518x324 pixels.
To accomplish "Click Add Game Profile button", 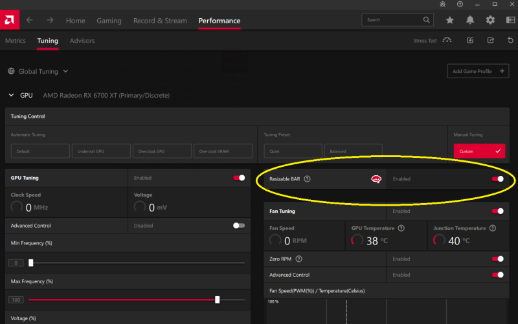I will pyautogui.click(x=478, y=71).
